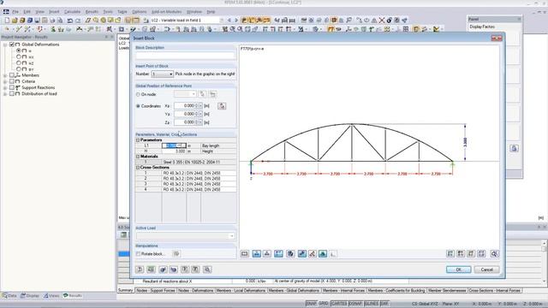Click the Open file folder icon

tap(15, 21)
